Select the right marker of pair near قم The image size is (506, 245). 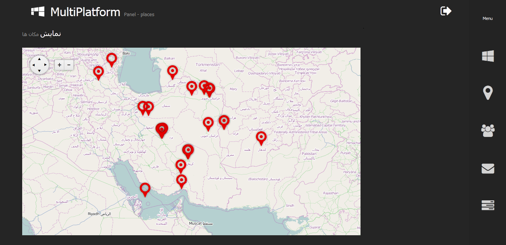pyautogui.click(x=149, y=108)
